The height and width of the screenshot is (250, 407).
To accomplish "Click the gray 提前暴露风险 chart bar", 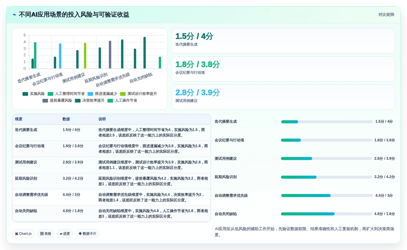I will (110, 55).
